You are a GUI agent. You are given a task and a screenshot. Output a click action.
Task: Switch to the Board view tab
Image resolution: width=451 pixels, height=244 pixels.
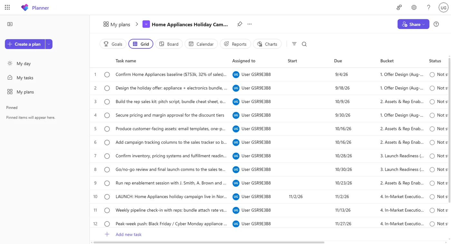(169, 44)
